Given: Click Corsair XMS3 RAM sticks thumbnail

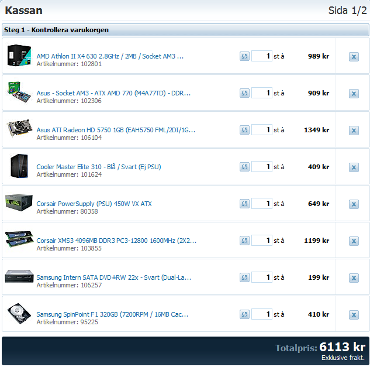Looking at the screenshot, I should pos(19,239).
